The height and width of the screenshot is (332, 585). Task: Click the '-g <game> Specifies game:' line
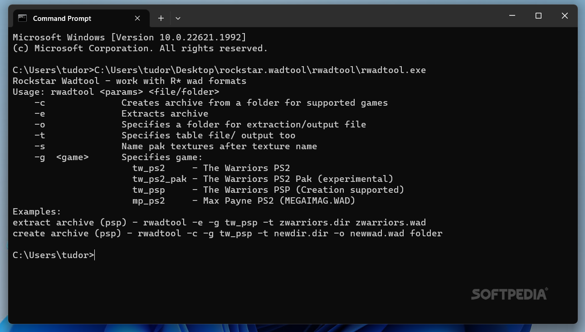(x=118, y=157)
